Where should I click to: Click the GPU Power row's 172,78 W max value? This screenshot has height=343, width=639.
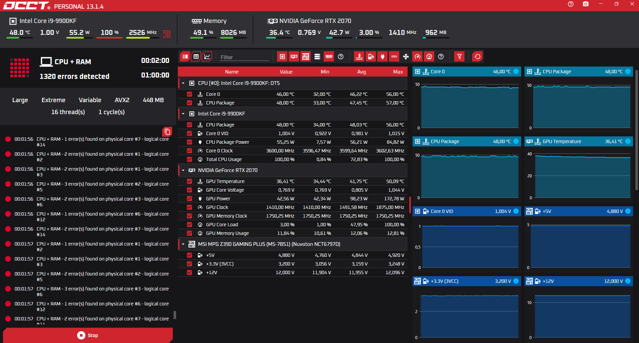pyautogui.click(x=394, y=199)
